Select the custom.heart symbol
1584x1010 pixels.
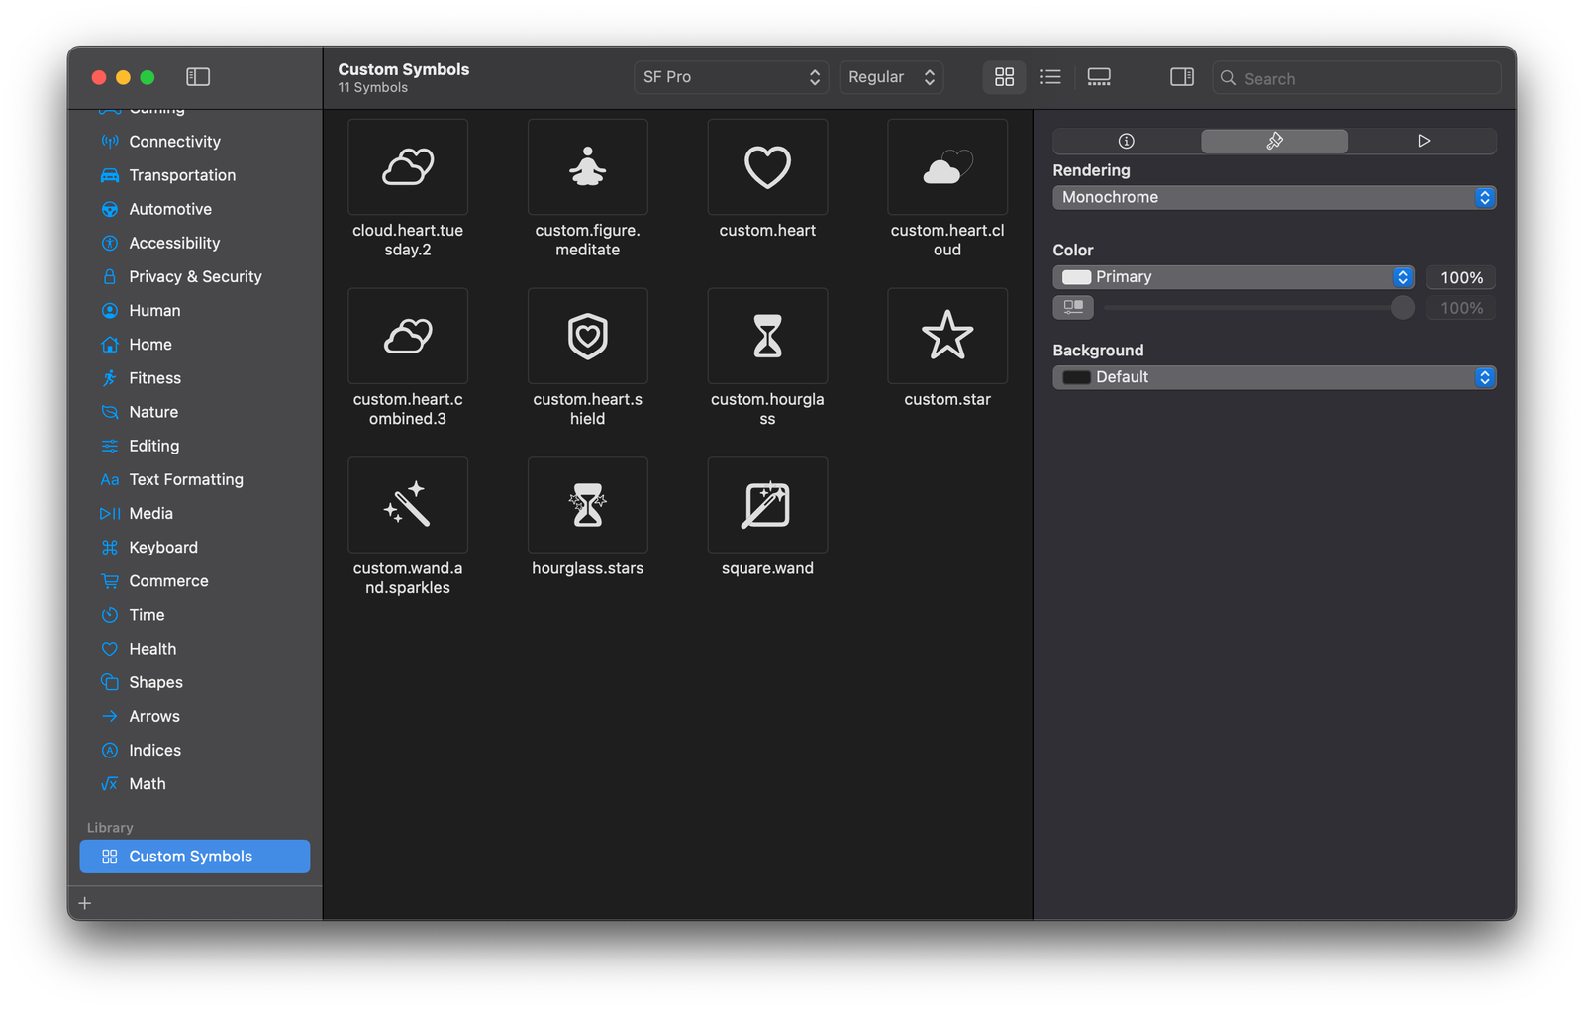(766, 166)
